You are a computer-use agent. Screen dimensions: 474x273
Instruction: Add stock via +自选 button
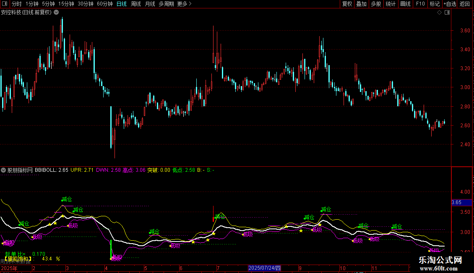point(450,4)
